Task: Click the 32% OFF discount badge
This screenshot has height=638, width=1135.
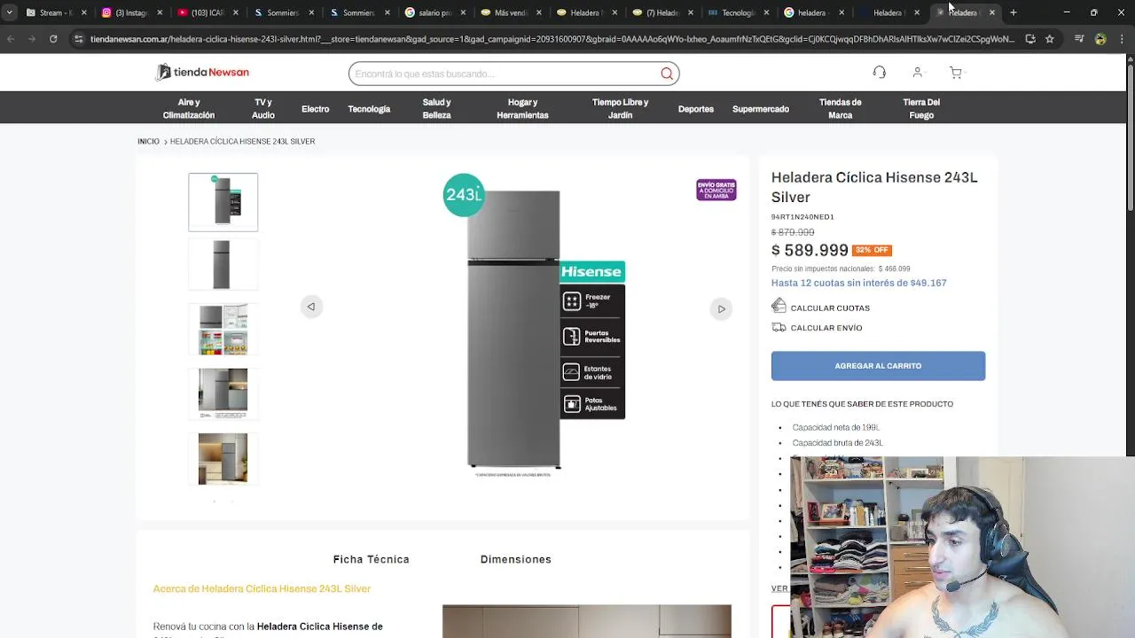Action: coord(872,250)
